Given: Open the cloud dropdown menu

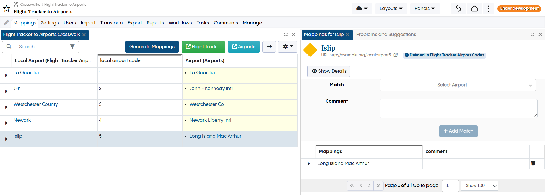Looking at the screenshot, I should tap(362, 9).
